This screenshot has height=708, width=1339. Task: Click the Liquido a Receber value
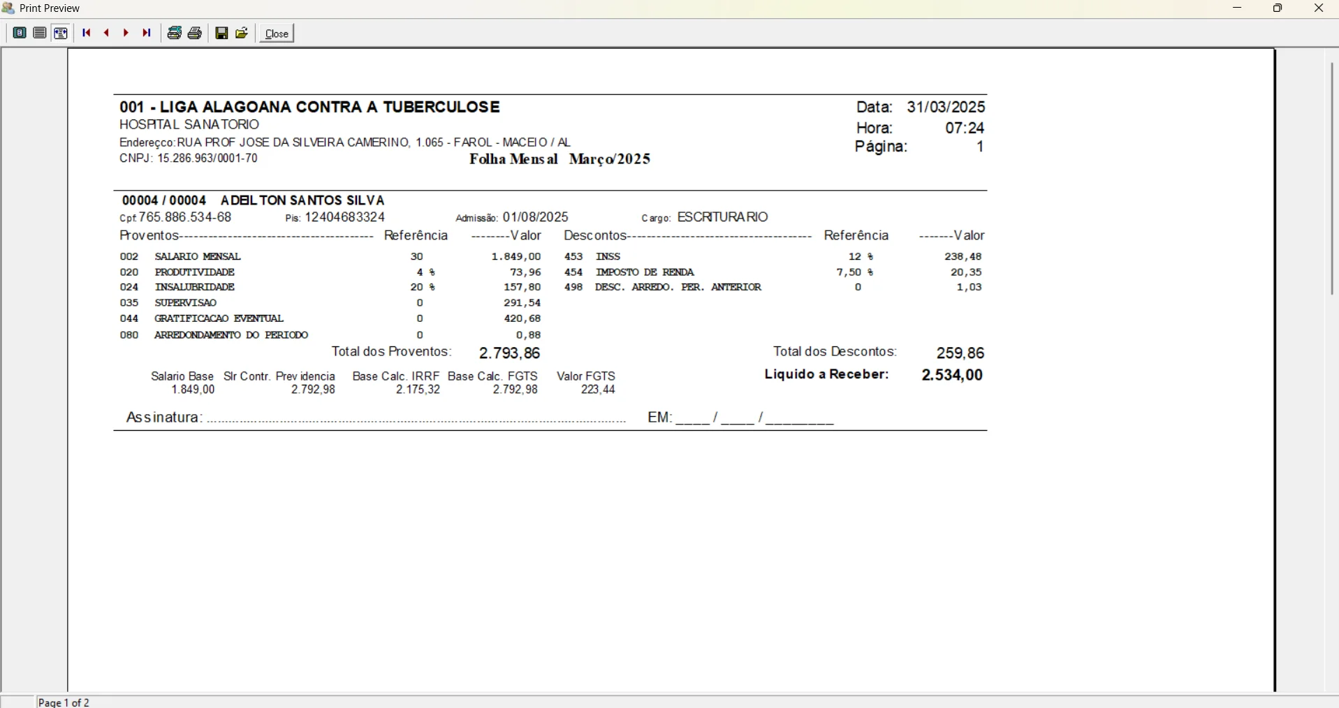tap(952, 376)
